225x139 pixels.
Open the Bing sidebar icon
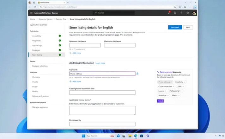point(195,7)
